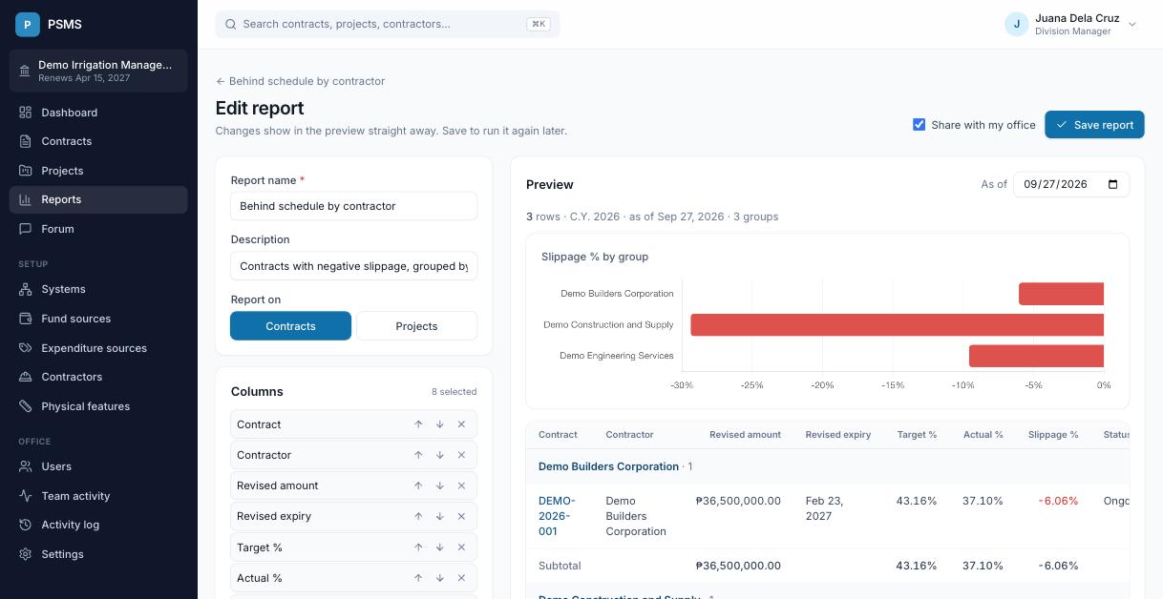Remove the Contract column
1163x599 pixels.
click(461, 424)
